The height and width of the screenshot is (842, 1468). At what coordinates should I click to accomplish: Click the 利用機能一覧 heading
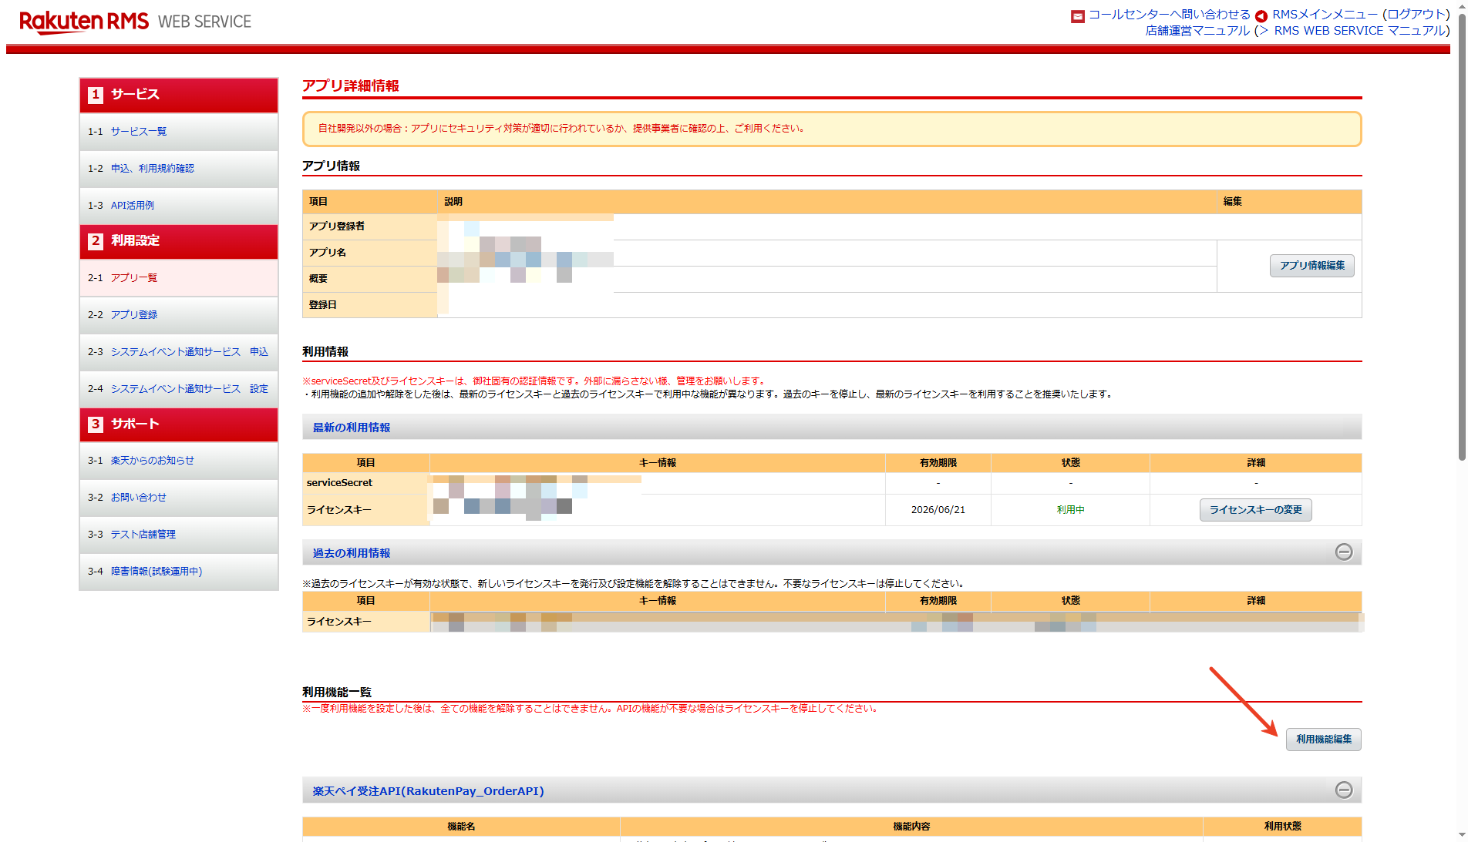[x=337, y=692]
